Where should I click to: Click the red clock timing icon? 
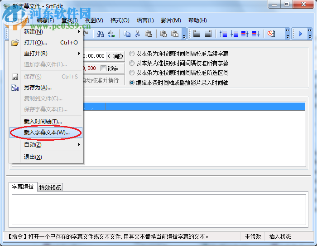point(271,34)
